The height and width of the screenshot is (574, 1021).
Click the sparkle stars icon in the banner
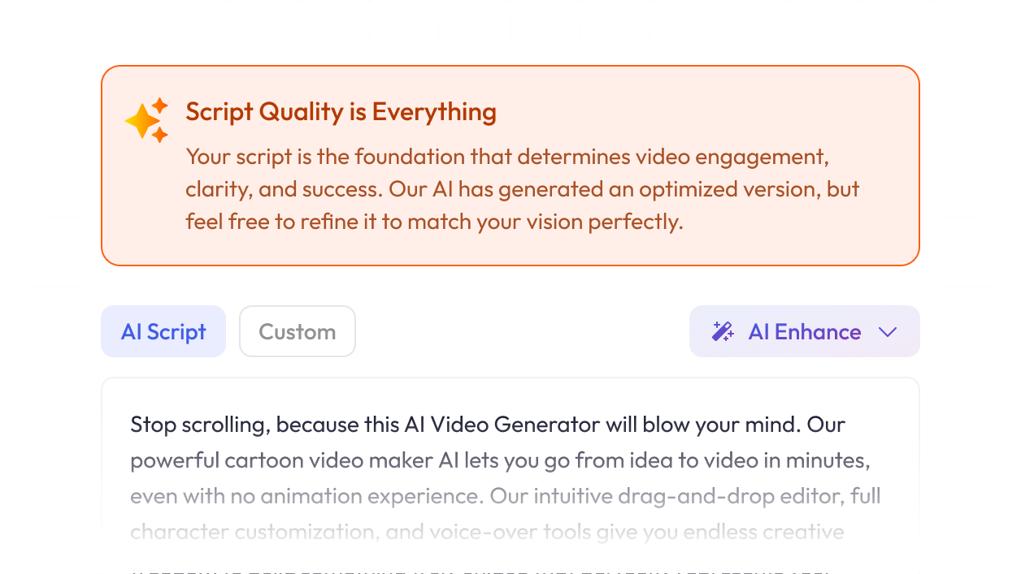coord(147,120)
